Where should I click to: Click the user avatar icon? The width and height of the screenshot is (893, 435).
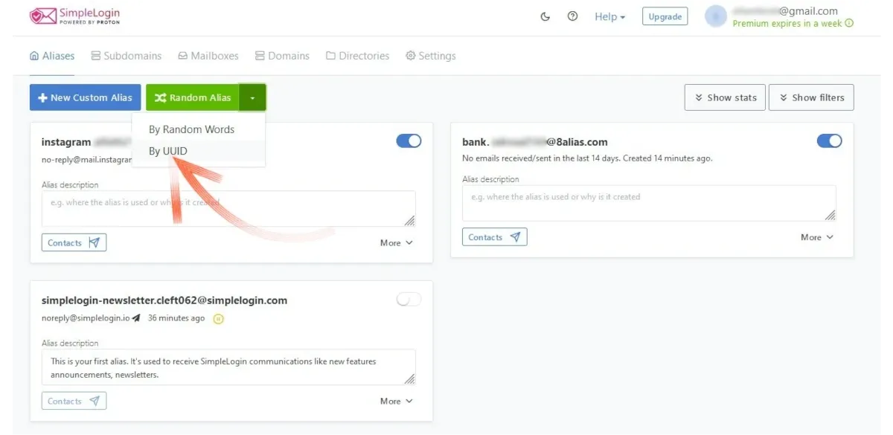[715, 16]
